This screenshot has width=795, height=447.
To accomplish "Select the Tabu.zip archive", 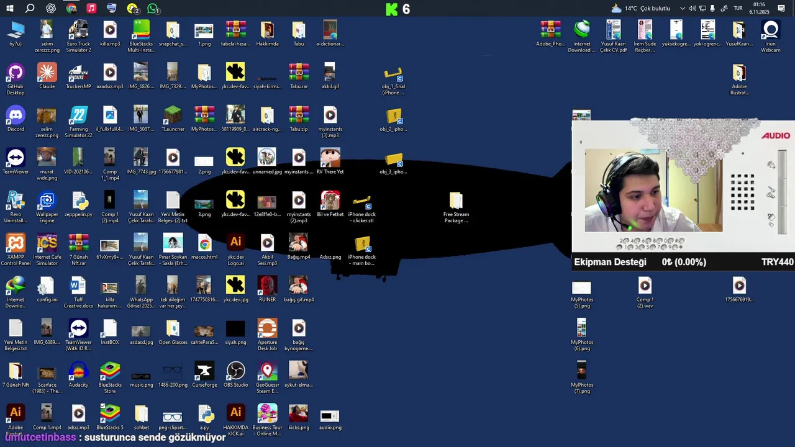I will tap(299, 119).
